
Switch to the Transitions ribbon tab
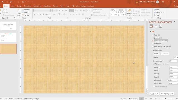(28, 6)
